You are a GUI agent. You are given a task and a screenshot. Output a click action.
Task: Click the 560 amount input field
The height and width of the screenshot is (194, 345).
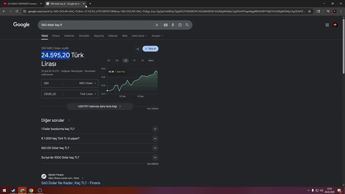pyautogui.click(x=52, y=83)
